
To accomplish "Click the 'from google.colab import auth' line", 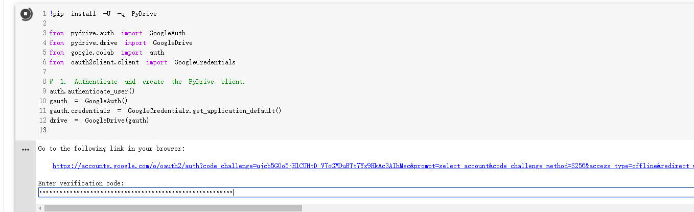I will [107, 53].
